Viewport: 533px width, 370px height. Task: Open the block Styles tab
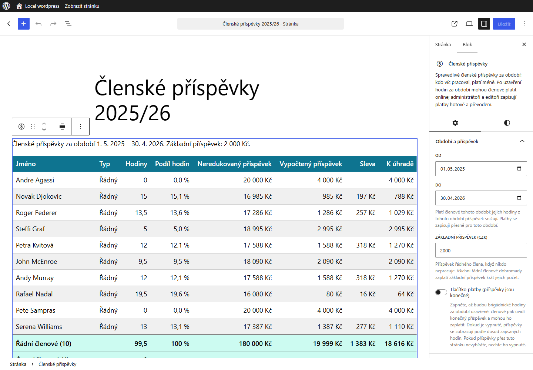coord(507,123)
